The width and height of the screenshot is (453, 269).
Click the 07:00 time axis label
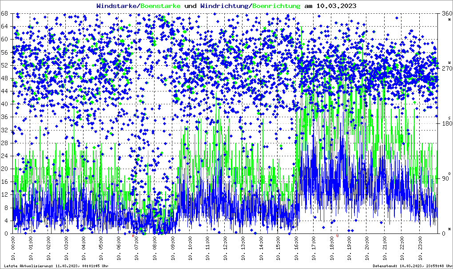tap(137, 248)
